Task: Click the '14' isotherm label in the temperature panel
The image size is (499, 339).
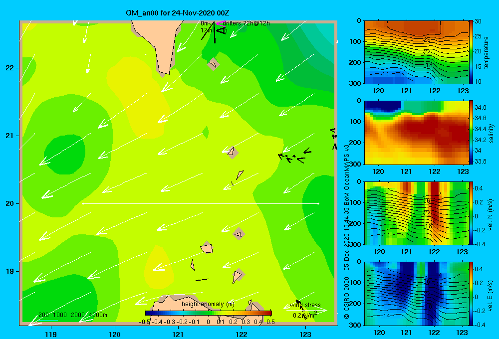Action: coord(385,74)
